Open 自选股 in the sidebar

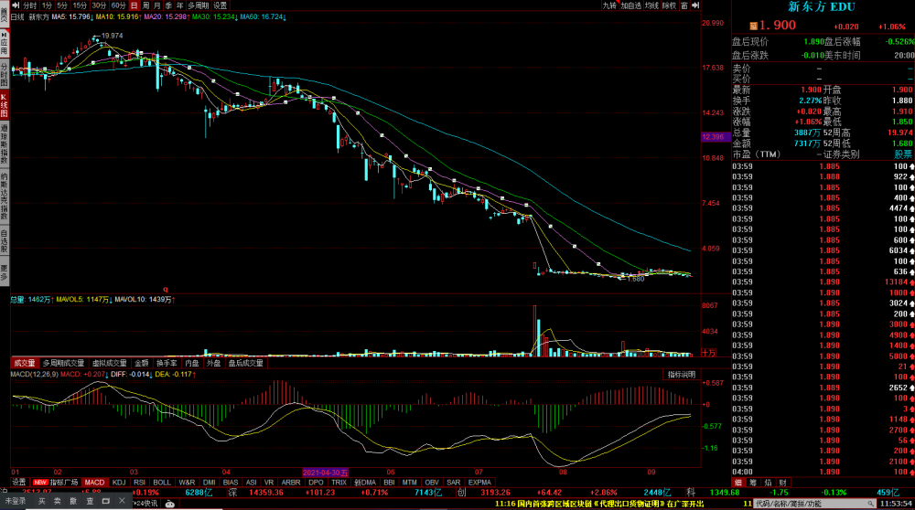[x=4, y=241]
